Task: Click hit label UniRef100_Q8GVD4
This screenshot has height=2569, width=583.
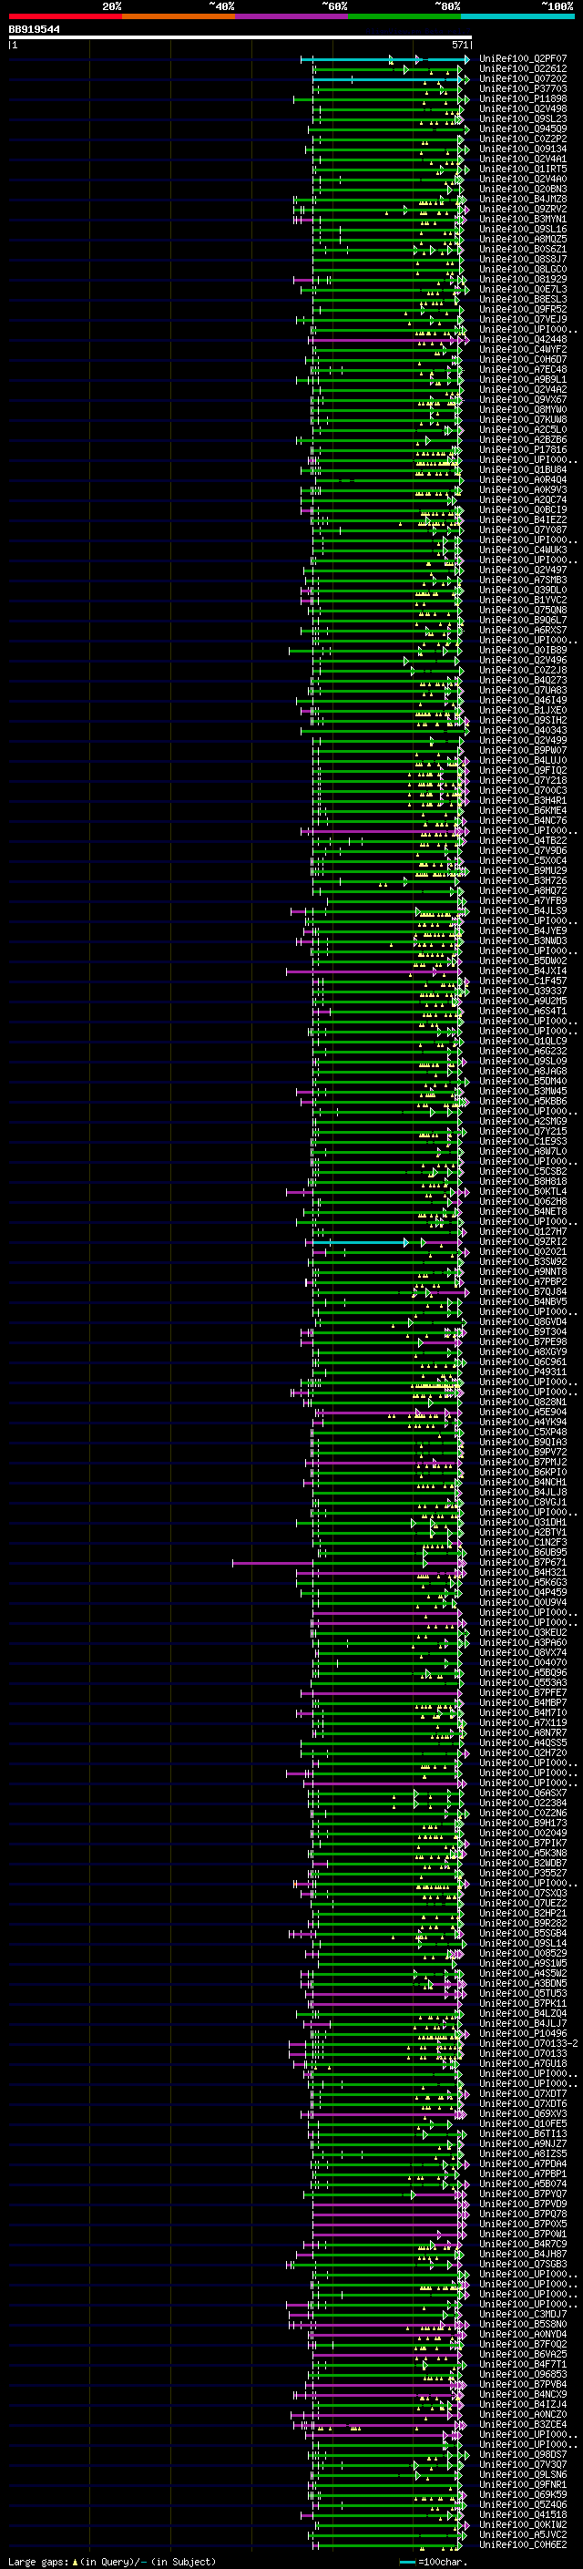Action: 522,1321
